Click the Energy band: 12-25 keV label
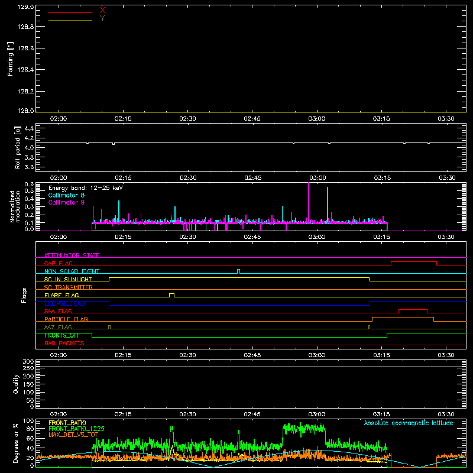The image size is (473, 473). pyautogui.click(x=86, y=188)
